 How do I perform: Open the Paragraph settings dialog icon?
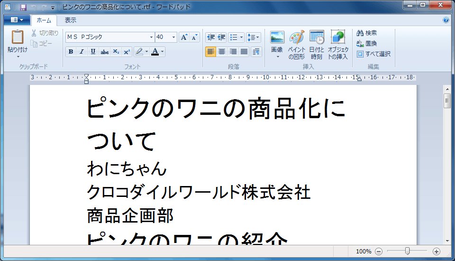pos(256,52)
